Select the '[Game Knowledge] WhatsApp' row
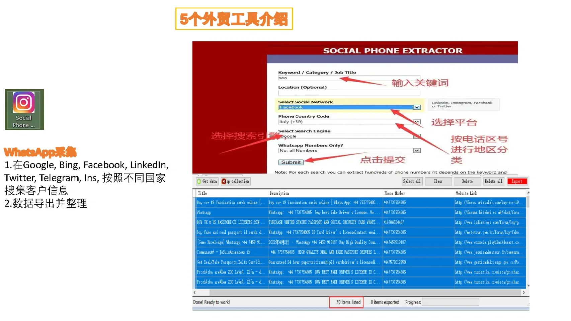The height and width of the screenshot is (321, 571). [360, 242]
